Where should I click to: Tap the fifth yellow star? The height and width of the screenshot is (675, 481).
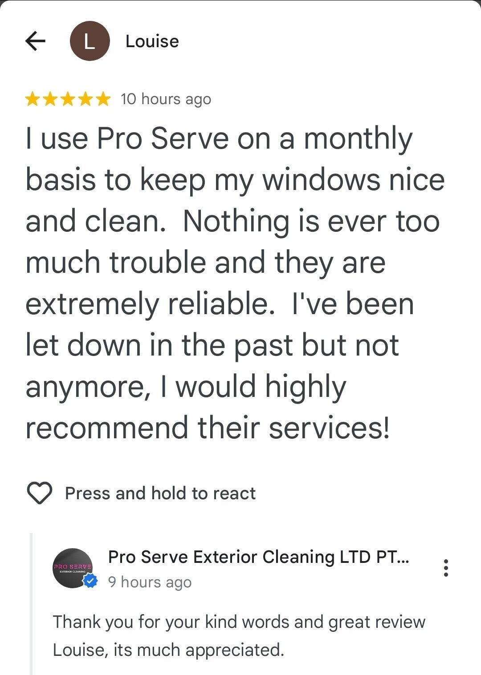click(102, 99)
